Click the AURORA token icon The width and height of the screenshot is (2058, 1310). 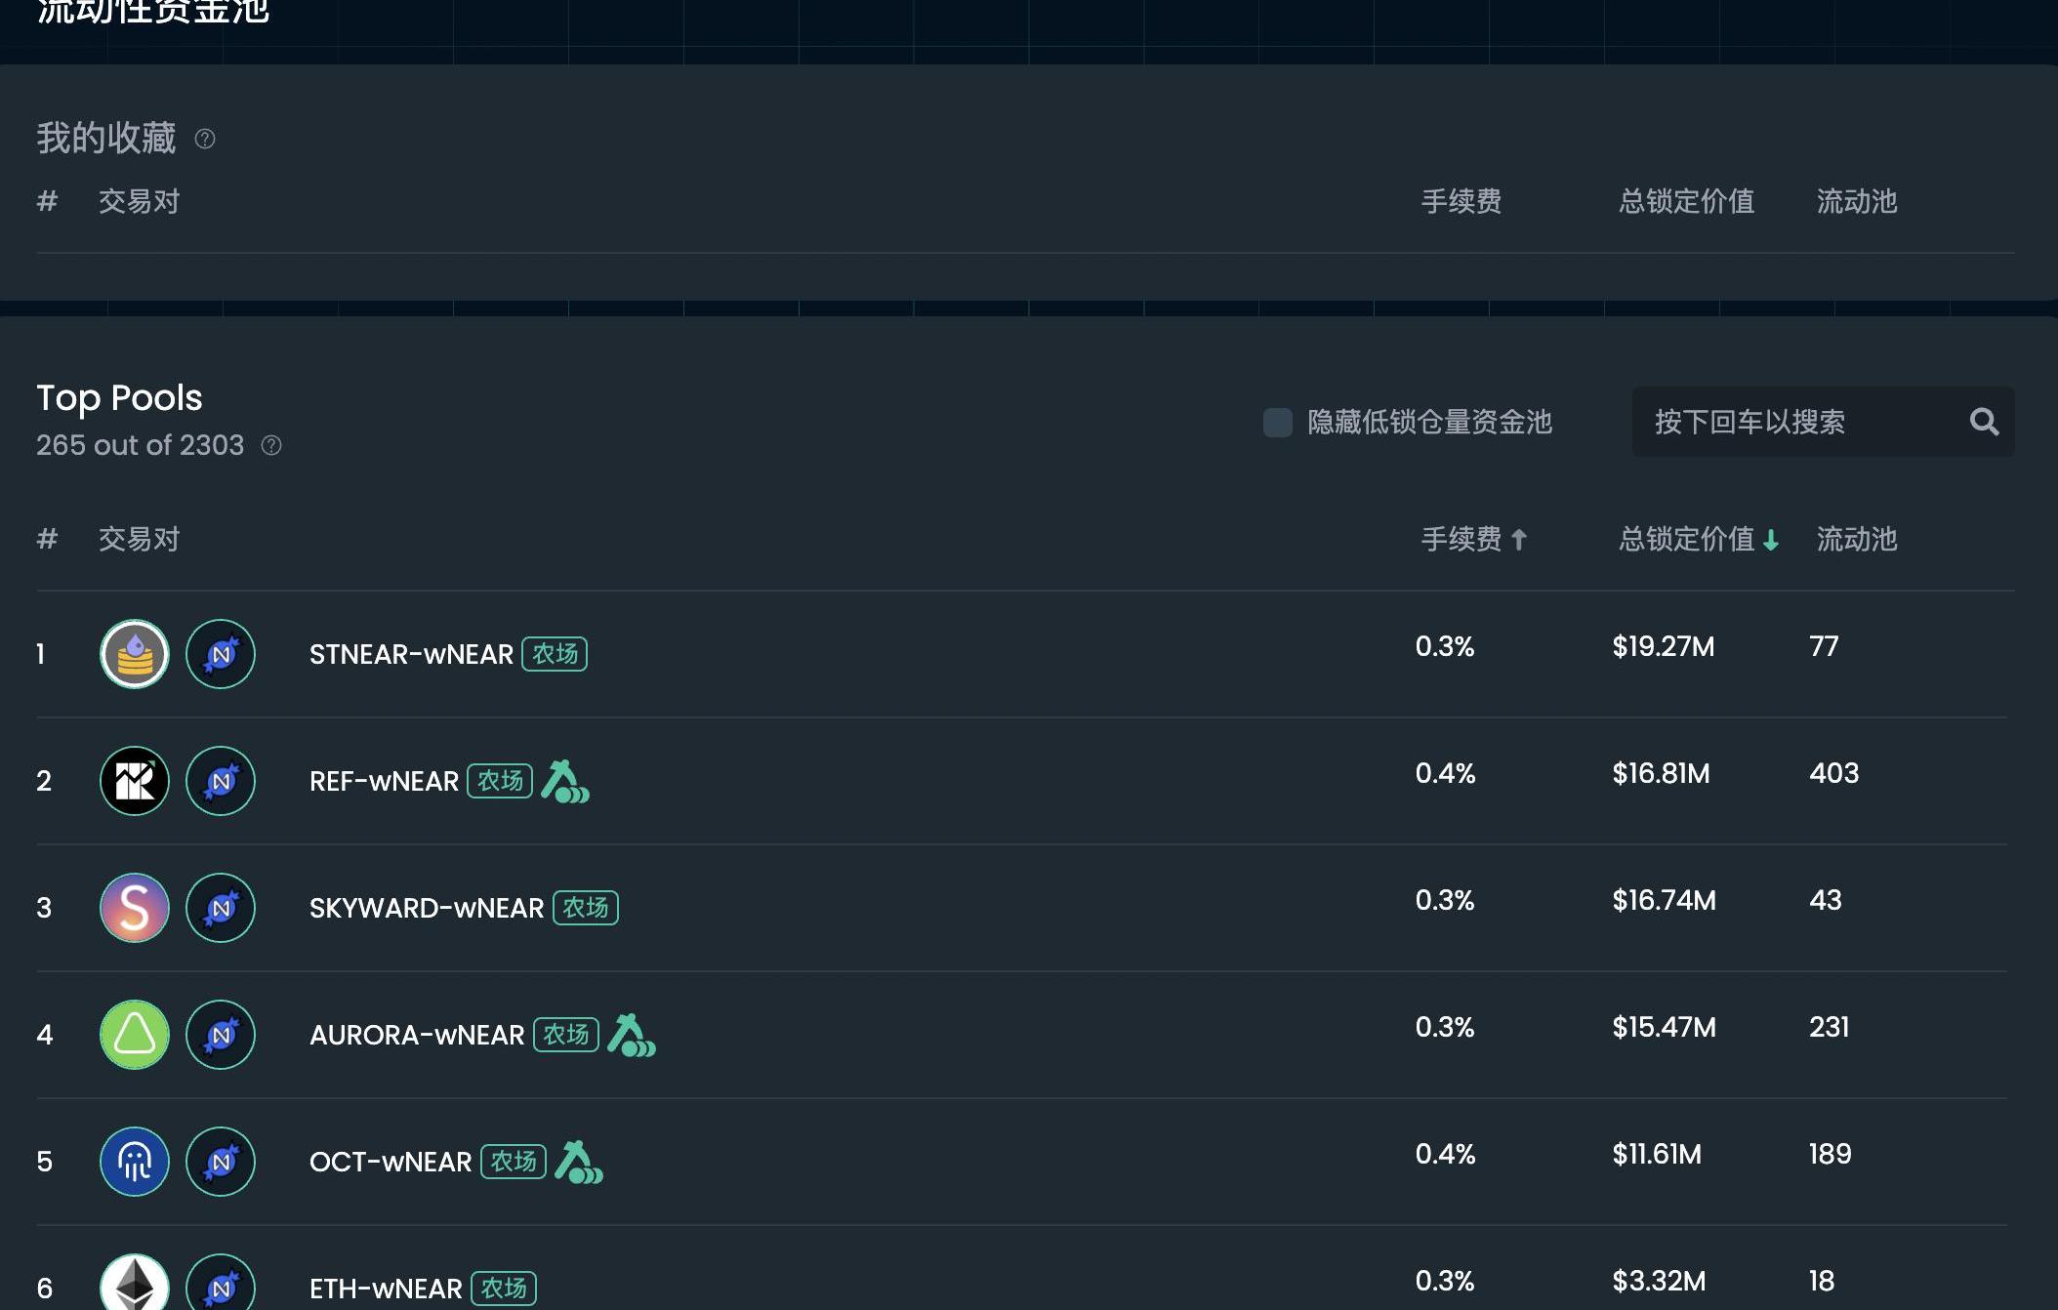[135, 1035]
